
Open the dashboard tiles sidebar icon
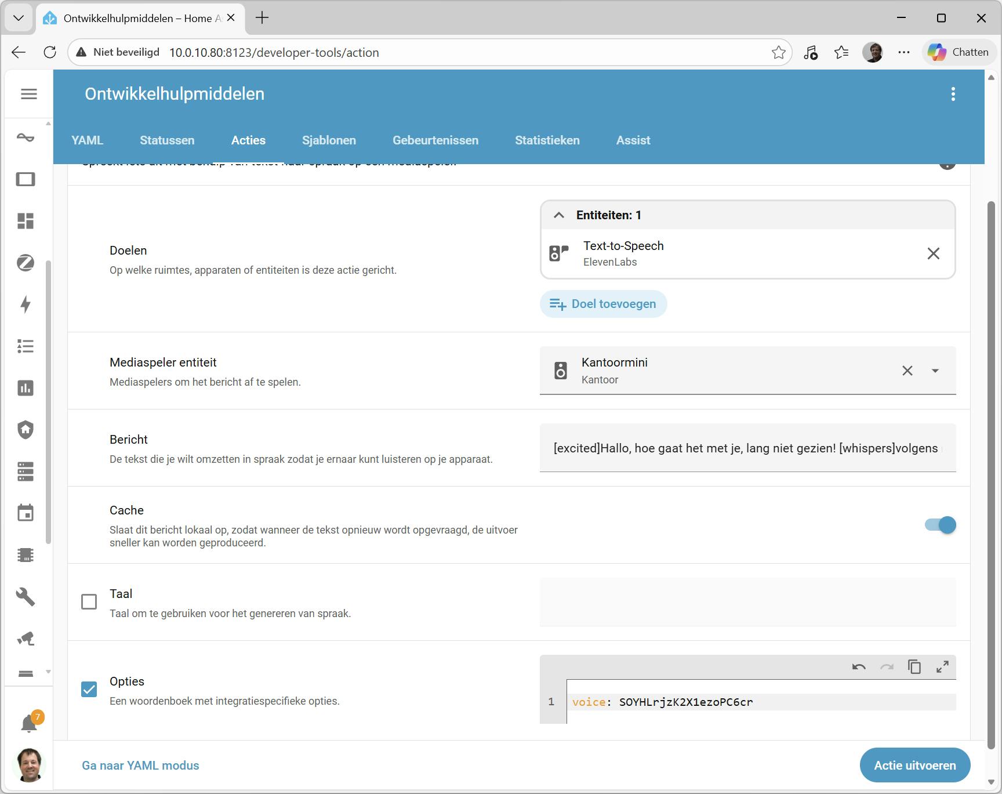(x=26, y=221)
